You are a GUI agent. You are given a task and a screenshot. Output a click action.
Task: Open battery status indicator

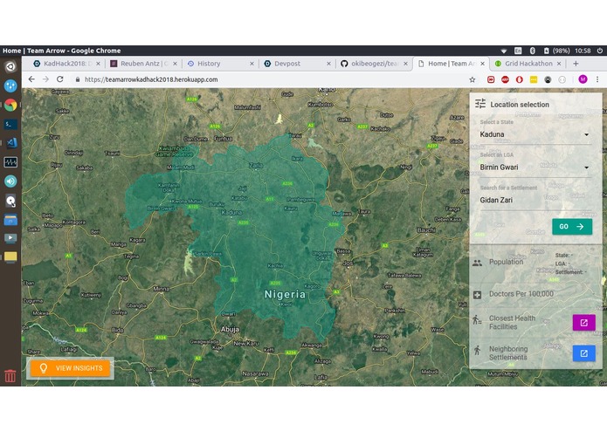(x=556, y=51)
